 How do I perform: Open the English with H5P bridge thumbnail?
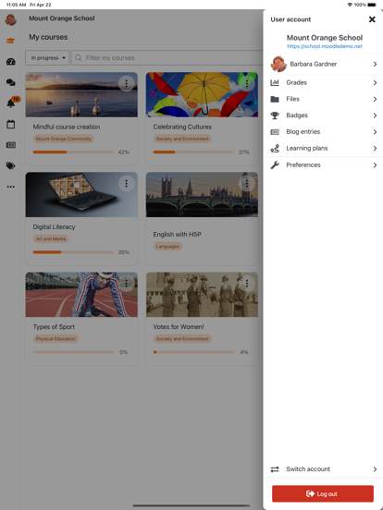tap(202, 195)
